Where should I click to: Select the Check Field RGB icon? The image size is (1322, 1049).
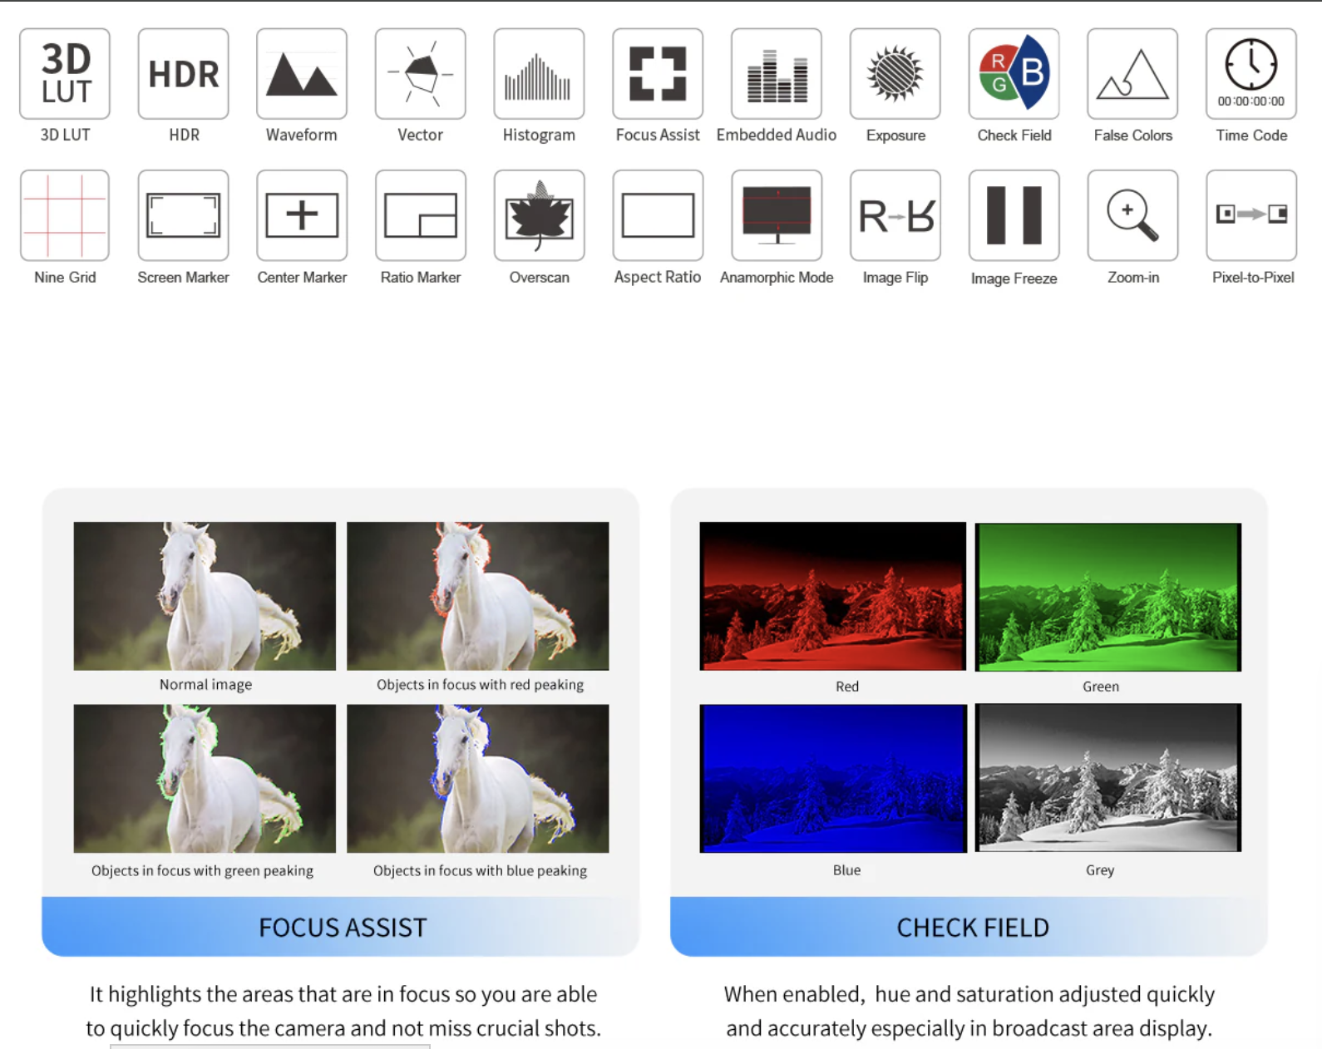pos(1014,74)
